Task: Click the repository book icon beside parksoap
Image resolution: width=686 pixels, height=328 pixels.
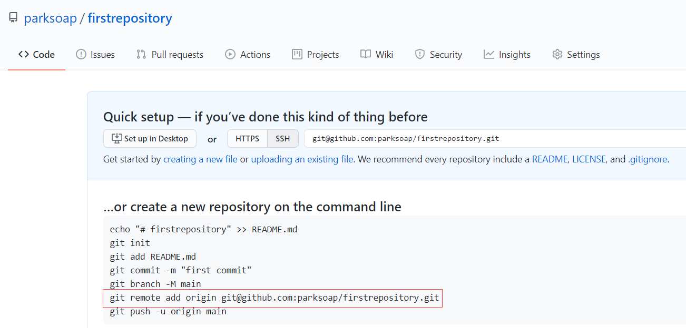Action: click(13, 18)
